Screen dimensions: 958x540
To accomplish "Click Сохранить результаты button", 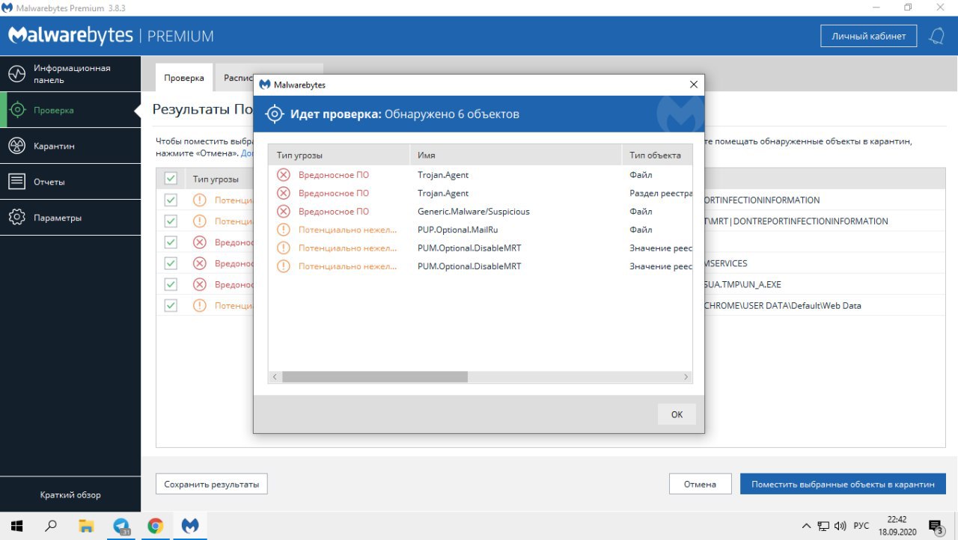I will coord(211,484).
